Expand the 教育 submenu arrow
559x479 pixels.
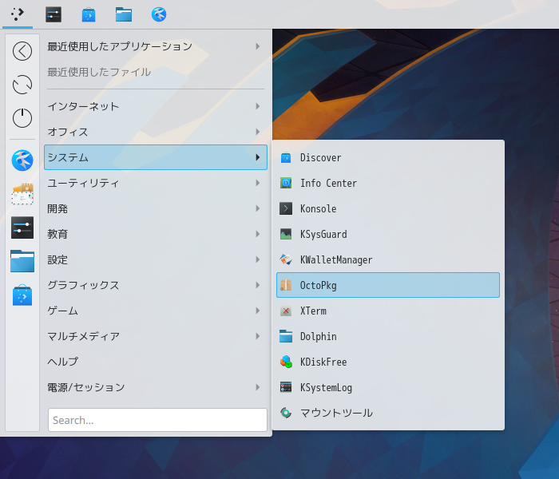coord(257,234)
